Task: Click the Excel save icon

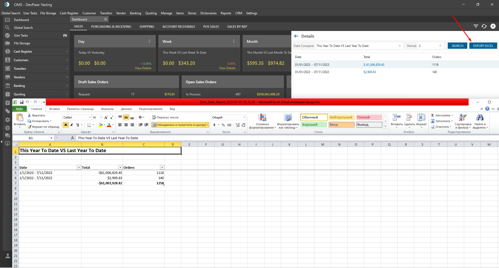Action: [22, 102]
